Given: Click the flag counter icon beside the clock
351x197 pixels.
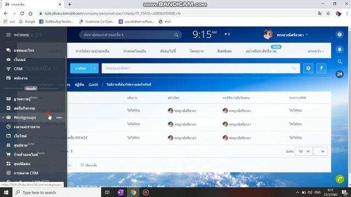Looking at the screenshot, I should (227, 34).
